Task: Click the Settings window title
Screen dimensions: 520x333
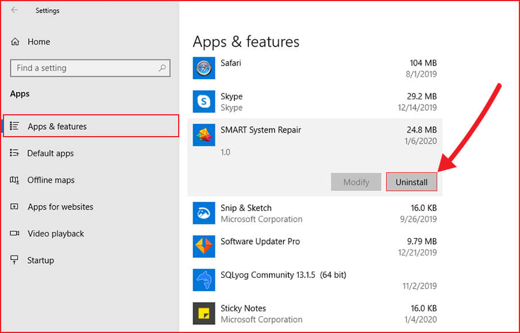Action: 48,10
